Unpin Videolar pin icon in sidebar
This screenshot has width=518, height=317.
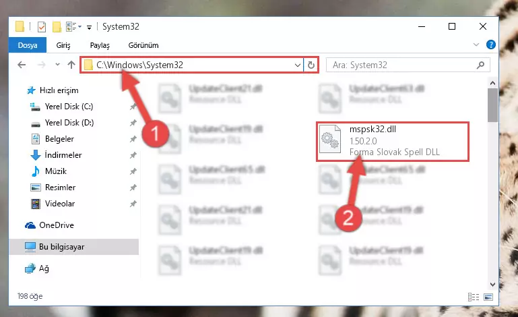point(133,204)
